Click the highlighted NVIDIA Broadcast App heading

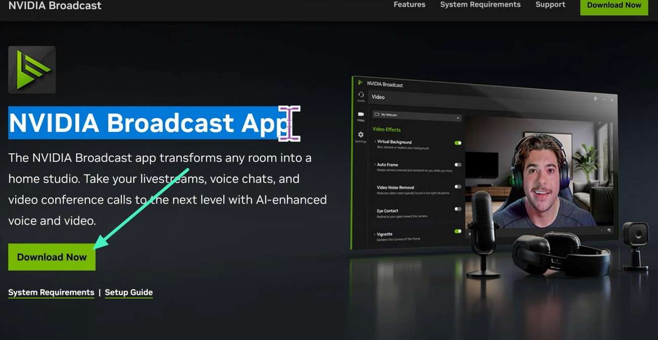(x=149, y=122)
